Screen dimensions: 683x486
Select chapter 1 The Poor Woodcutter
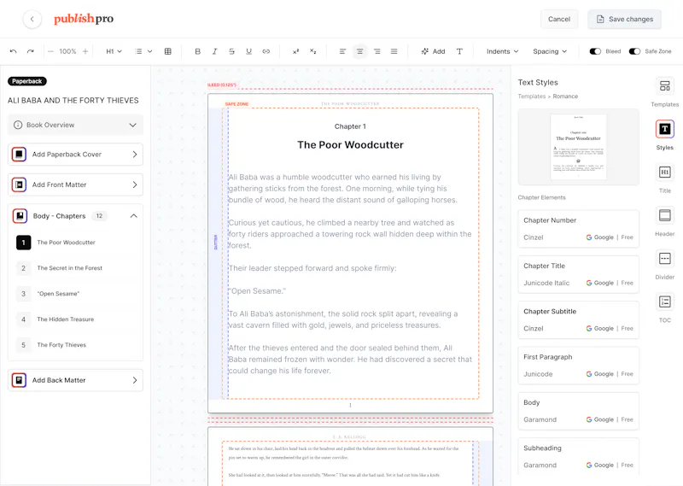coord(75,243)
